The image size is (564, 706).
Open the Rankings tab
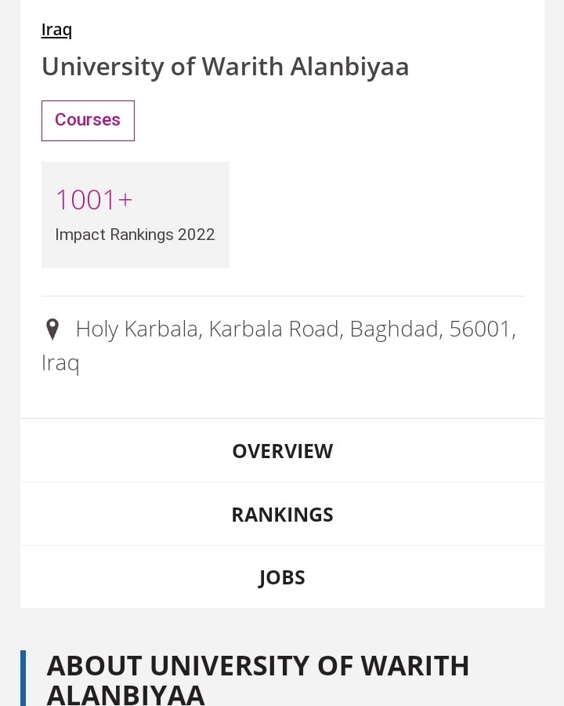point(282,515)
